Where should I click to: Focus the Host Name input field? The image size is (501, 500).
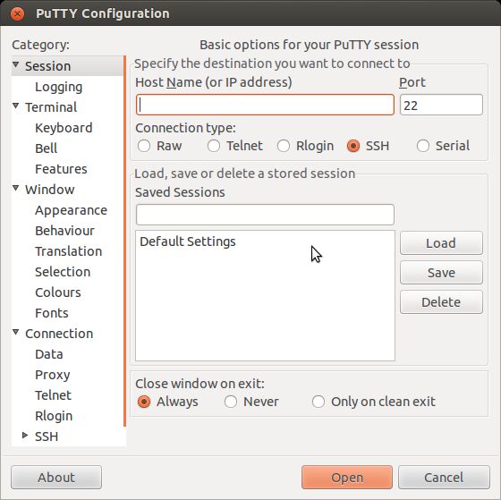pyautogui.click(x=265, y=105)
